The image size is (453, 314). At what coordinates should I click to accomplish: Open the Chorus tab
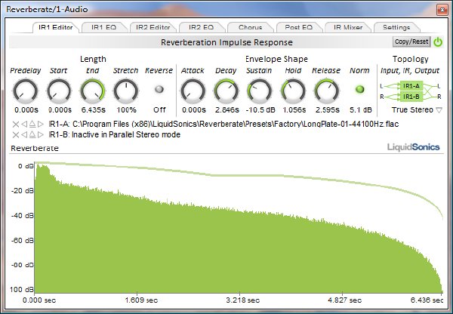point(250,27)
